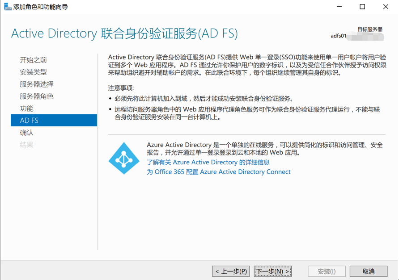Jump to the 确认 step

pyautogui.click(x=27, y=133)
